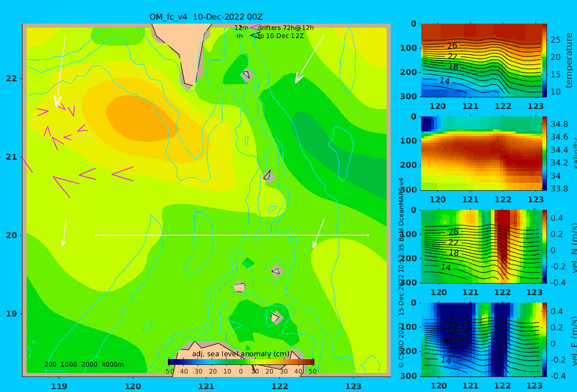The image size is (577, 392).
Task: Click the '34.8' tick on the salinity colorbar
Action: [559, 124]
